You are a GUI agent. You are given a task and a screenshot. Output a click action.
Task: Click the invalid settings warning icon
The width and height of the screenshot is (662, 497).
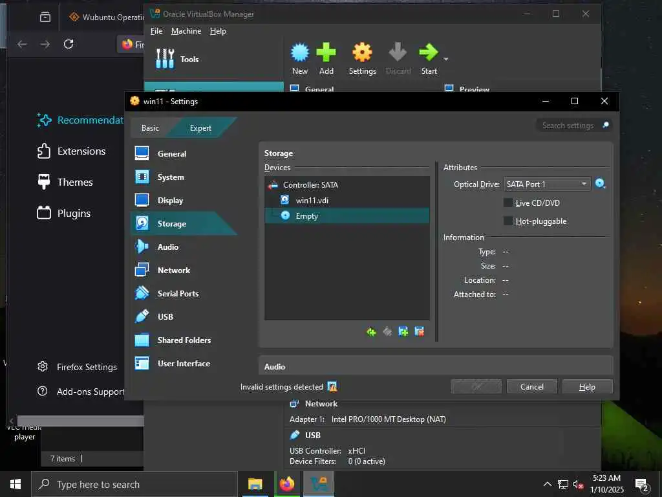[x=332, y=387]
